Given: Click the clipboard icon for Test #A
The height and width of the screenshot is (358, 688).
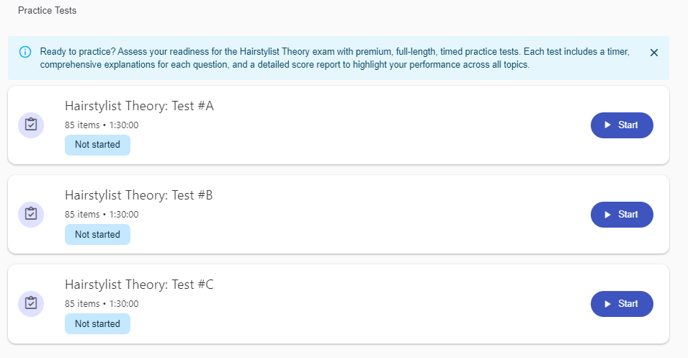Looking at the screenshot, I should point(31,125).
